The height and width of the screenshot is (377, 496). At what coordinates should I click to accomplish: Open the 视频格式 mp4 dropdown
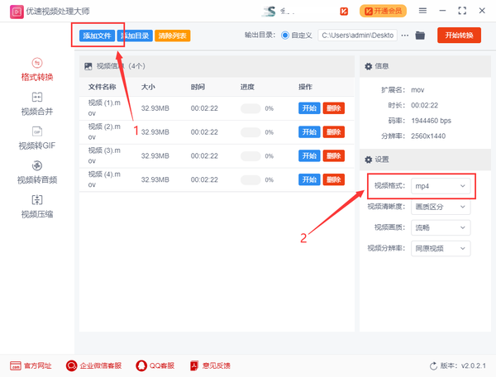441,186
